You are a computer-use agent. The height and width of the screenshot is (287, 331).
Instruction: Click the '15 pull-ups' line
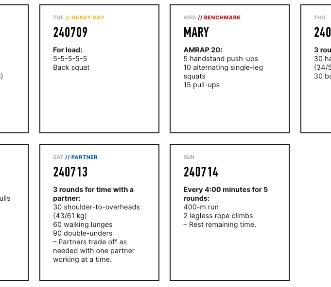(201, 85)
